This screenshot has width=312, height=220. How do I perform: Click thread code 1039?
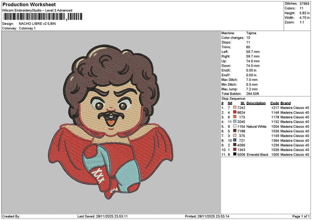click(275, 150)
